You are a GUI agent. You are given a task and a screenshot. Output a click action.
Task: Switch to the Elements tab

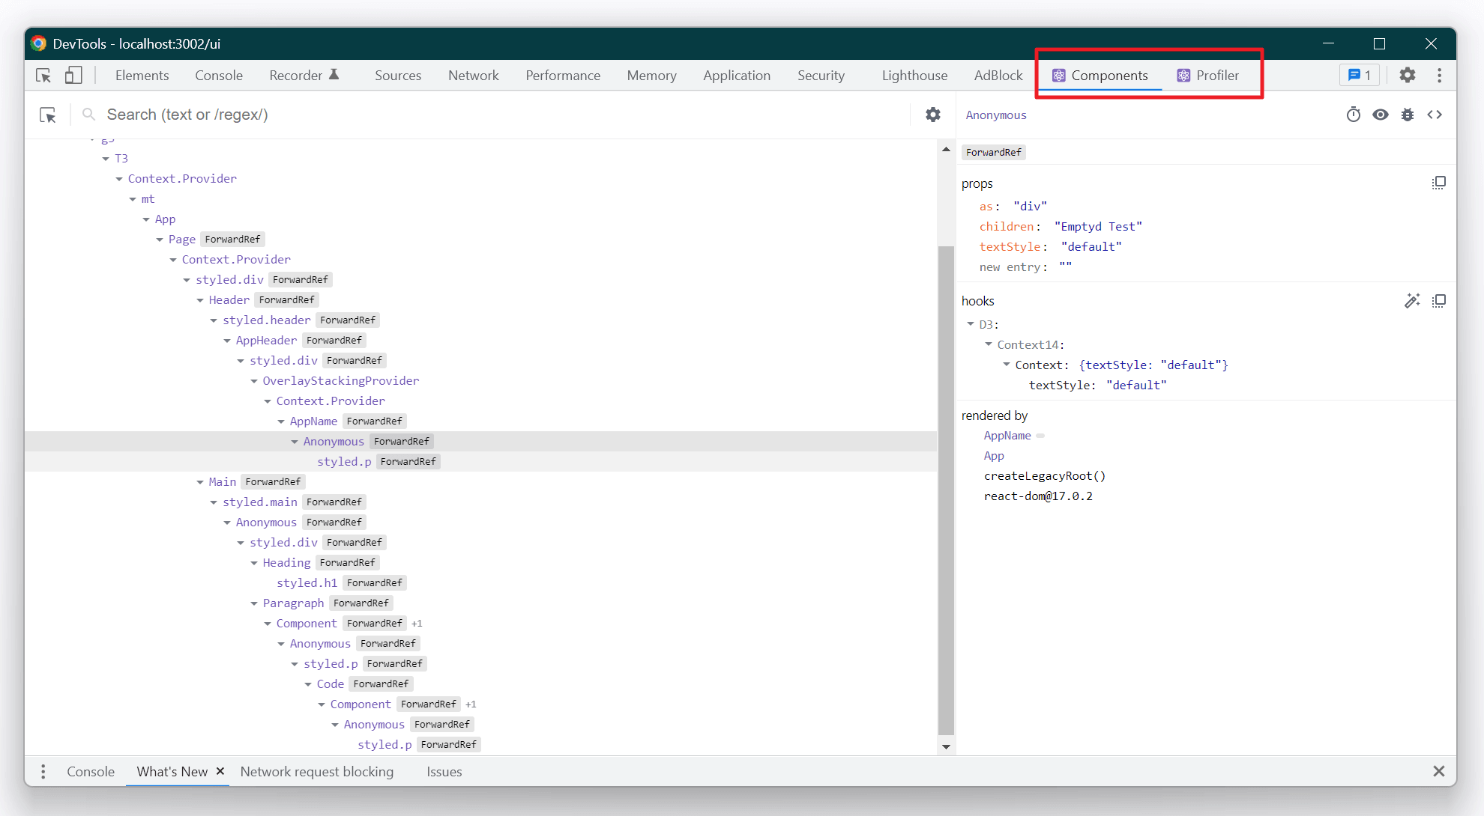coord(142,76)
